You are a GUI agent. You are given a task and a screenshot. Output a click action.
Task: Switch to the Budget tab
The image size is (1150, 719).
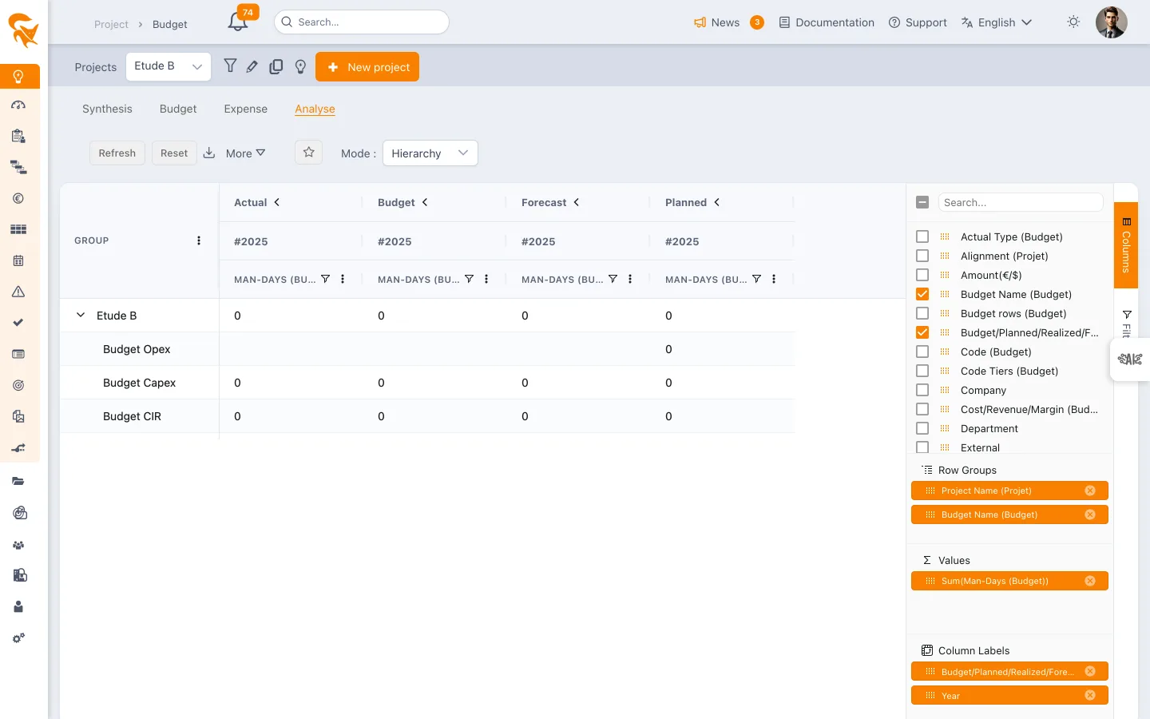point(178,109)
